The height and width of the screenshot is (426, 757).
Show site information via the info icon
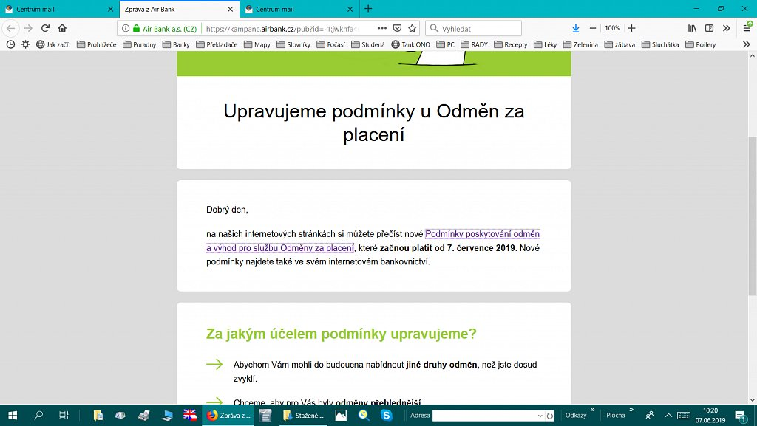[x=126, y=29]
